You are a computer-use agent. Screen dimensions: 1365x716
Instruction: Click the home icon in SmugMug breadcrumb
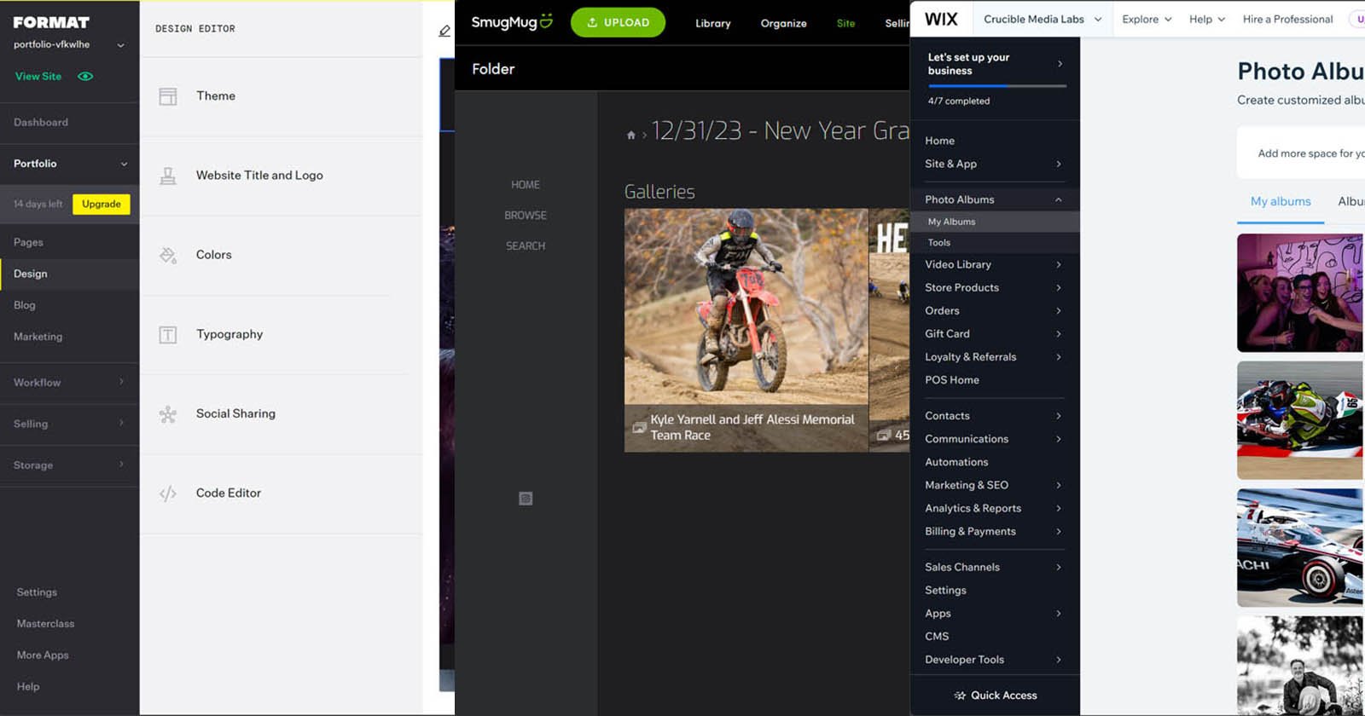click(x=631, y=135)
